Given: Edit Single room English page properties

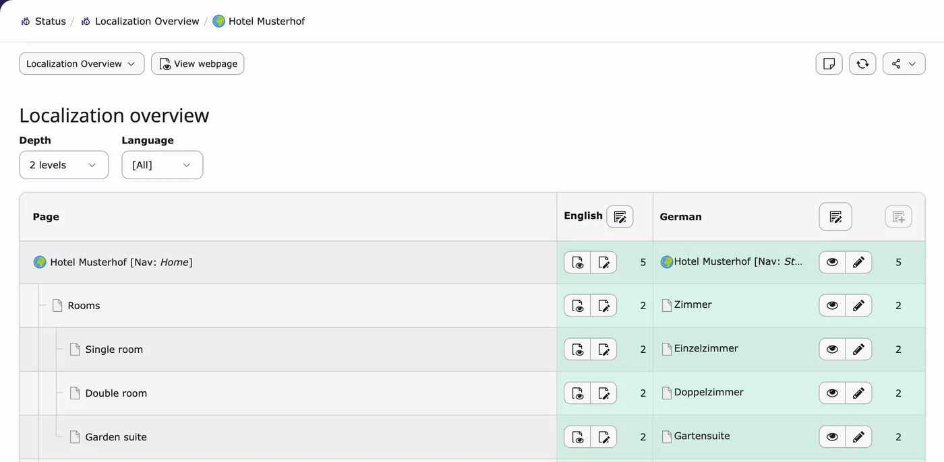Looking at the screenshot, I should coord(603,350).
